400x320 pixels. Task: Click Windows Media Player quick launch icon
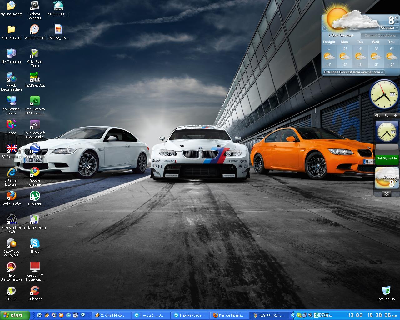[54, 315]
